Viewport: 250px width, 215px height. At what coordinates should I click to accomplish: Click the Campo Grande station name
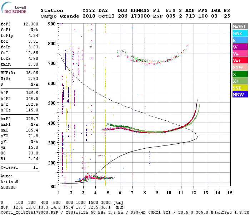(x=60, y=16)
